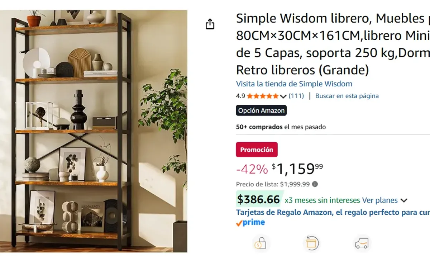Click the red Promoción badge

tap(257, 150)
